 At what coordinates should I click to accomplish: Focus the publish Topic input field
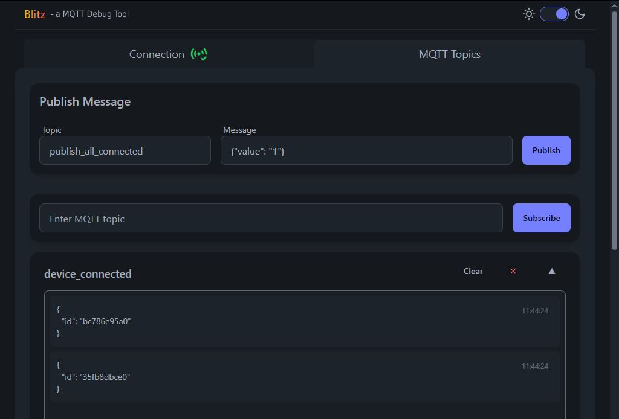pos(125,150)
